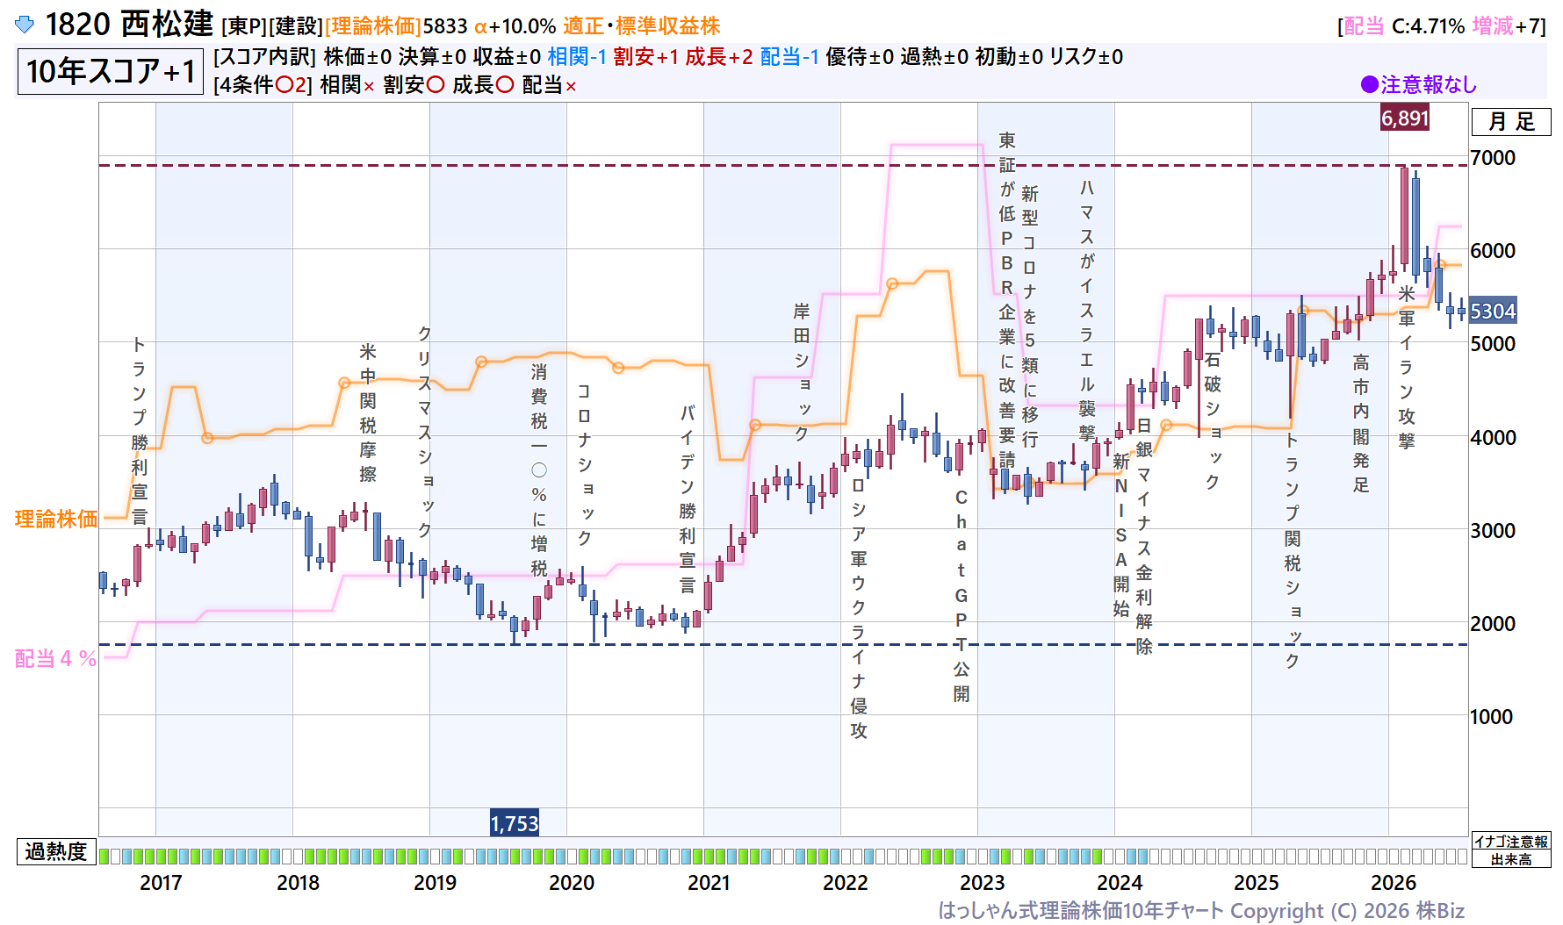Open the 出来高 volume label
The width and height of the screenshot is (1563, 925).
[x=1511, y=859]
